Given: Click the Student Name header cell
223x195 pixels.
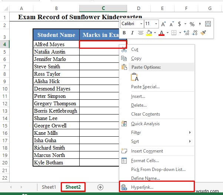Looking at the screenshot, I should pyautogui.click(x=56, y=35).
